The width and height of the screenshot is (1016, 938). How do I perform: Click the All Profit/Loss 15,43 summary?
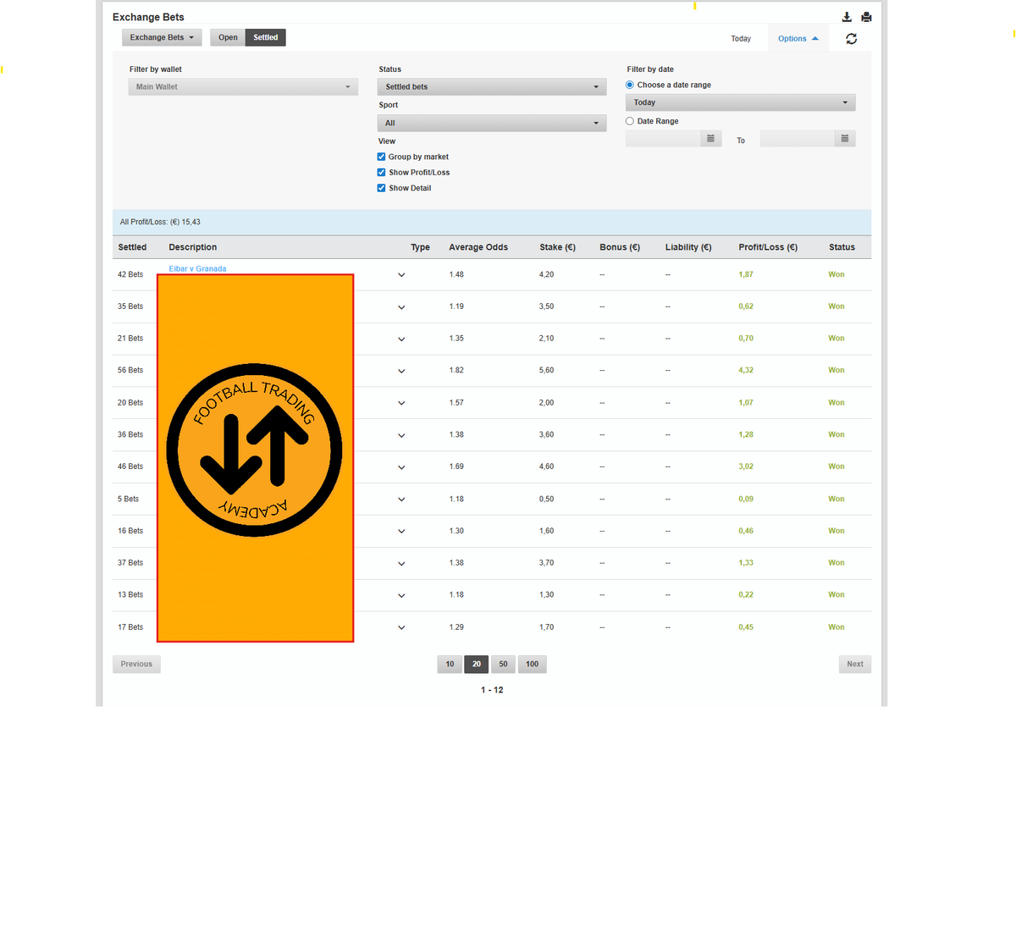click(x=160, y=222)
